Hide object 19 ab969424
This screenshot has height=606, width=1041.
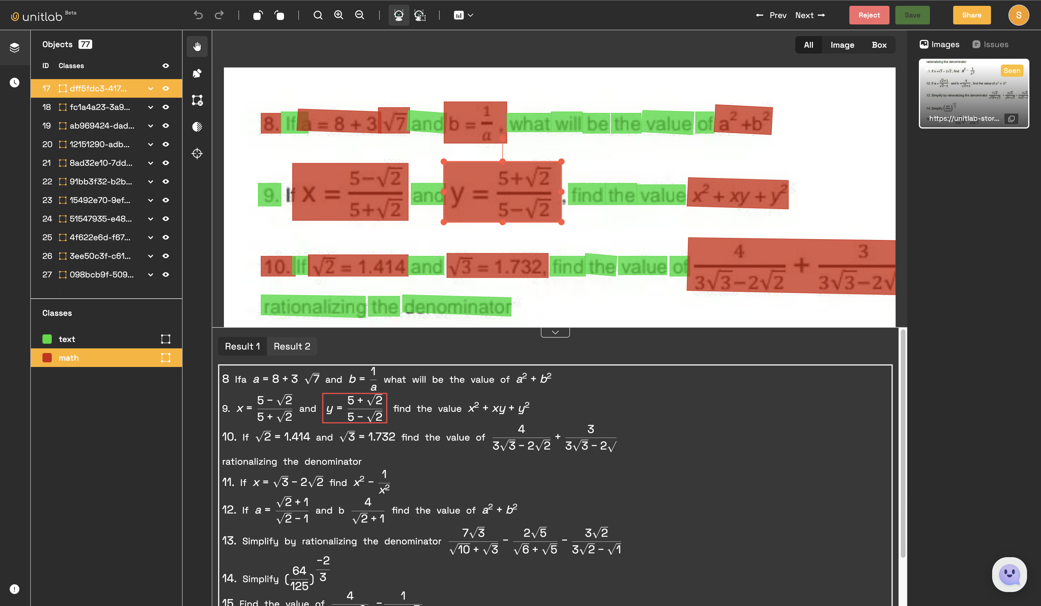click(x=165, y=126)
